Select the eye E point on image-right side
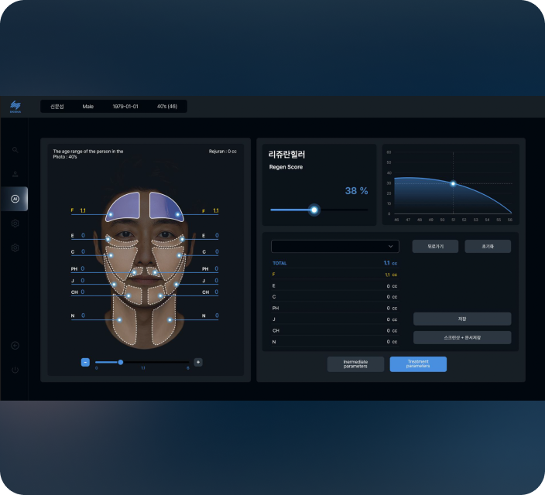 coord(182,239)
